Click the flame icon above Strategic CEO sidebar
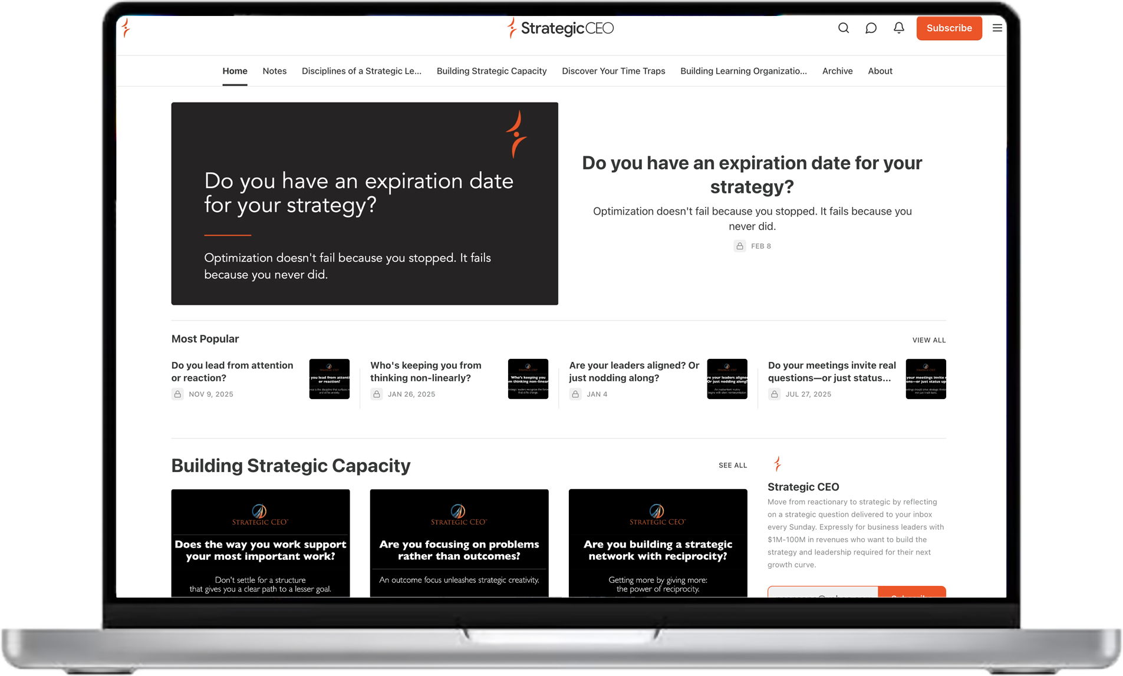This screenshot has width=1123, height=676. pos(778,464)
